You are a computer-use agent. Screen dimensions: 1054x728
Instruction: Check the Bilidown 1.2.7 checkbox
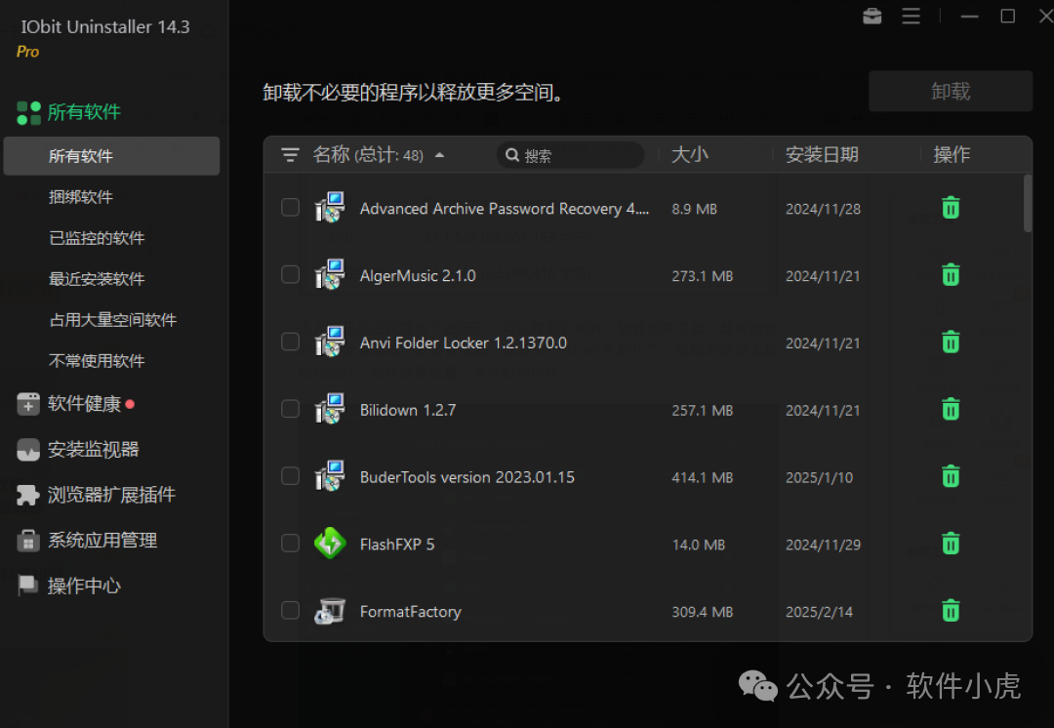pyautogui.click(x=291, y=409)
